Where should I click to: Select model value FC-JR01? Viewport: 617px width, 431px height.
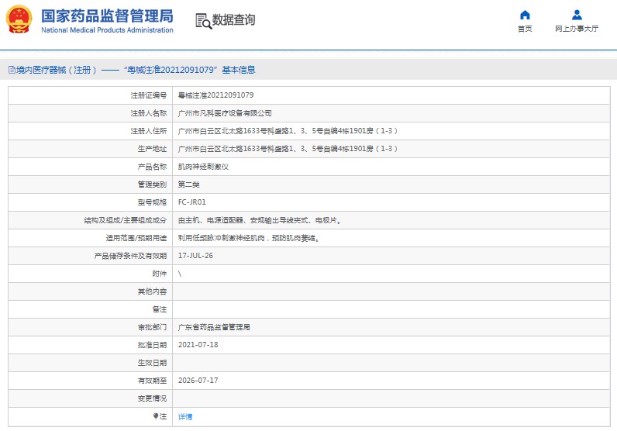(x=191, y=202)
